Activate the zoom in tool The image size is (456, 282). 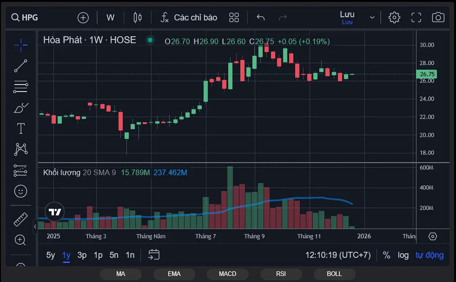click(20, 240)
